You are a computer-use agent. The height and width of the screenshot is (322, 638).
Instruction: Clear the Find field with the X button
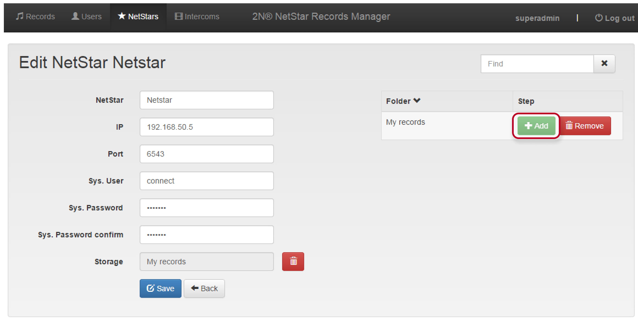coord(604,64)
